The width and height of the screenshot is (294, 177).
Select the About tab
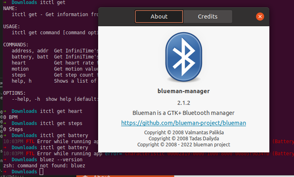click(159, 17)
